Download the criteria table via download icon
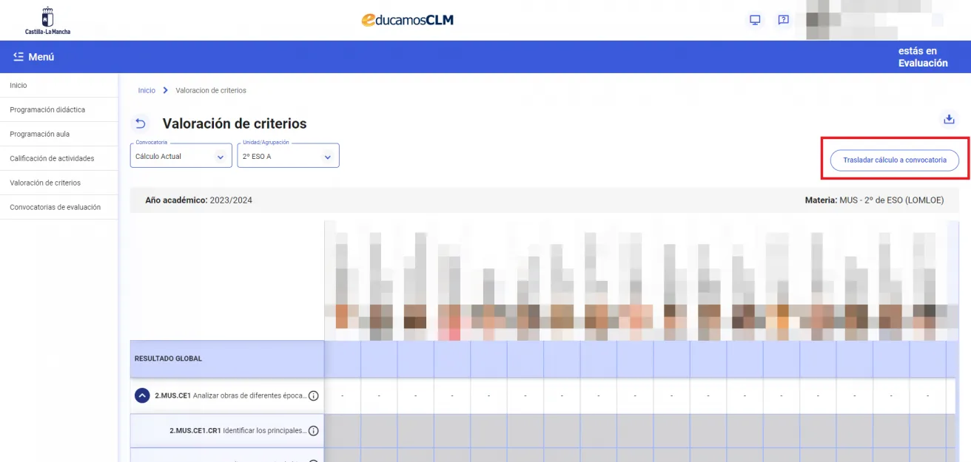This screenshot has height=462, width=971. click(x=948, y=118)
